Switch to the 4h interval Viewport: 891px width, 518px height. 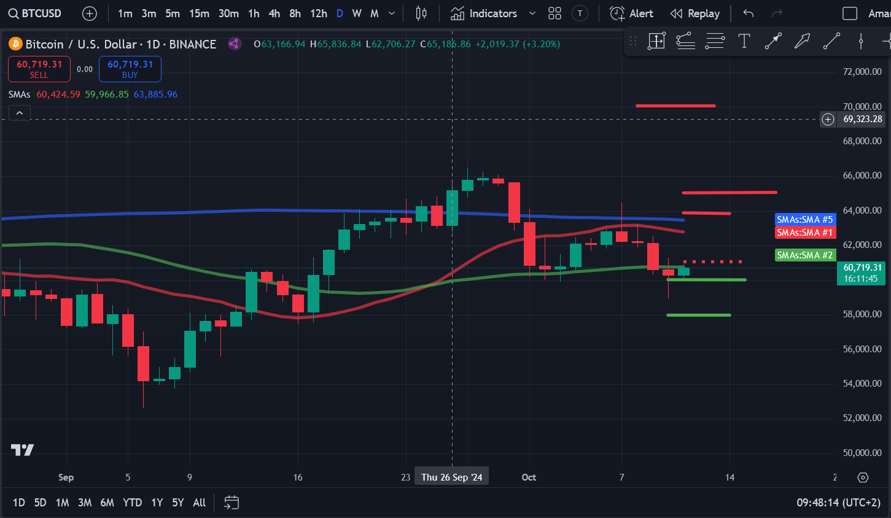point(274,14)
